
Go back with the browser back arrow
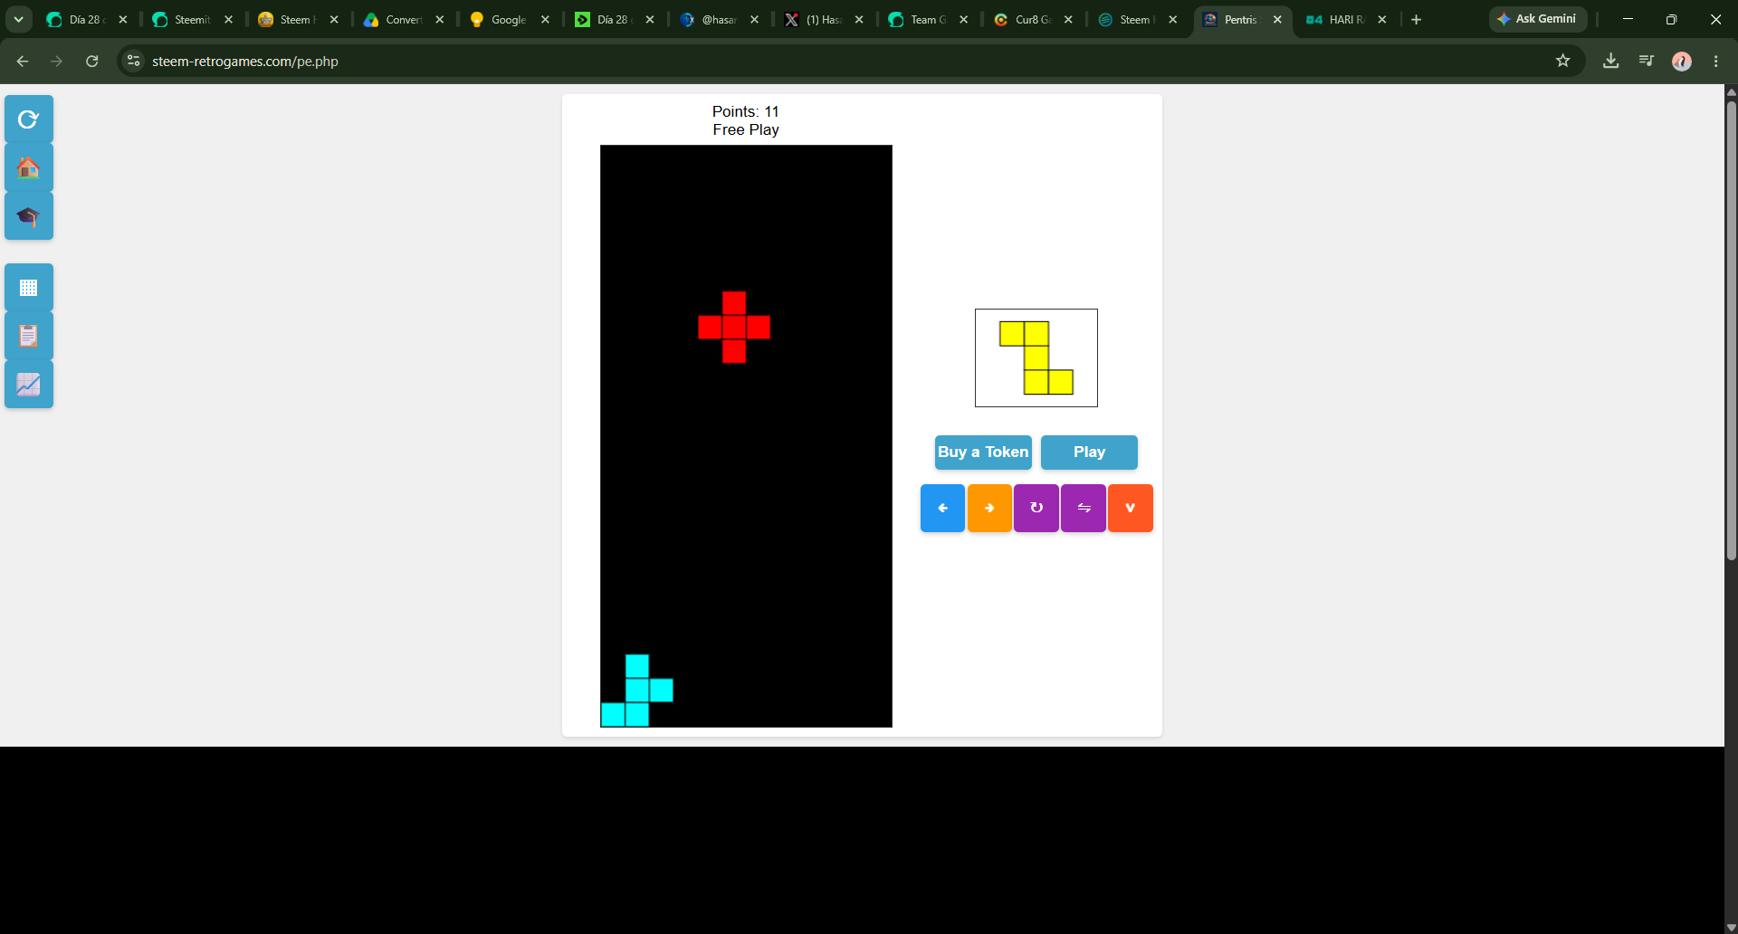tap(23, 61)
